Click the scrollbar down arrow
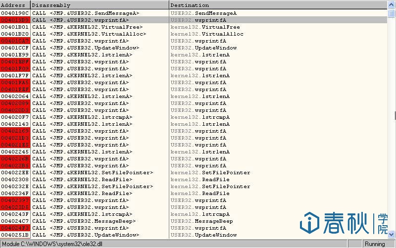 click(391, 234)
